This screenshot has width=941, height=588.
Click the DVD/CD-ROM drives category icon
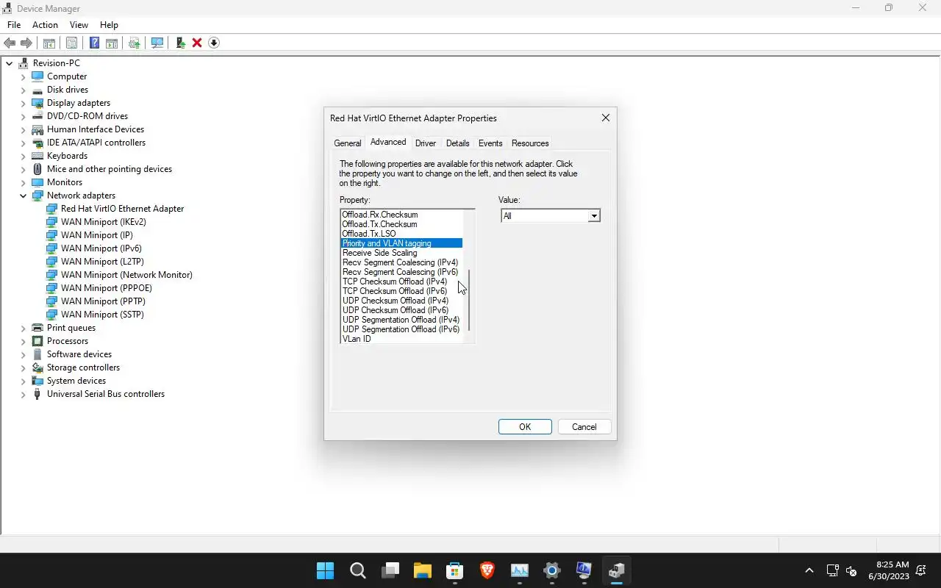click(x=37, y=116)
